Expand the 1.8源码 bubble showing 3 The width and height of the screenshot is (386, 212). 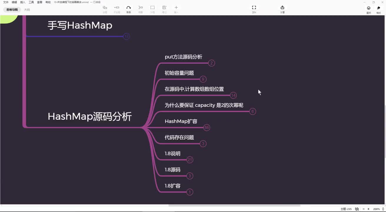(x=190, y=176)
